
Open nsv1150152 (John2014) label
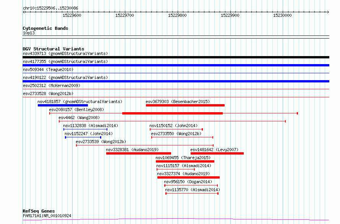(173, 126)
